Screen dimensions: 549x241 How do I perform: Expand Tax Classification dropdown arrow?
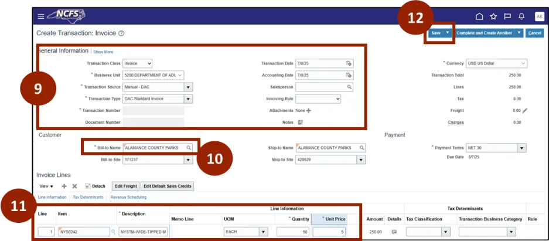445,232
